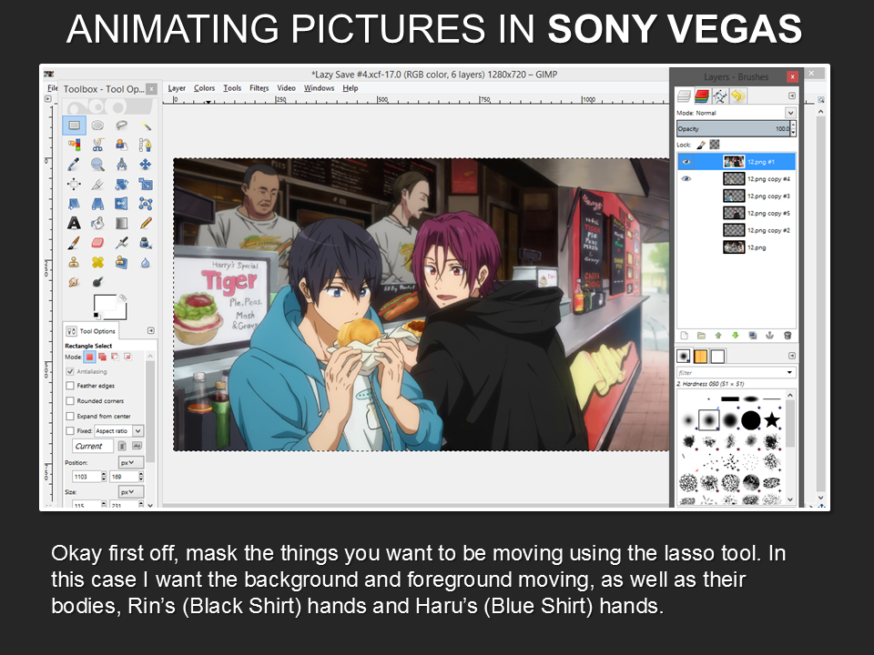
Task: Open the Tools menu
Action: coord(232,88)
